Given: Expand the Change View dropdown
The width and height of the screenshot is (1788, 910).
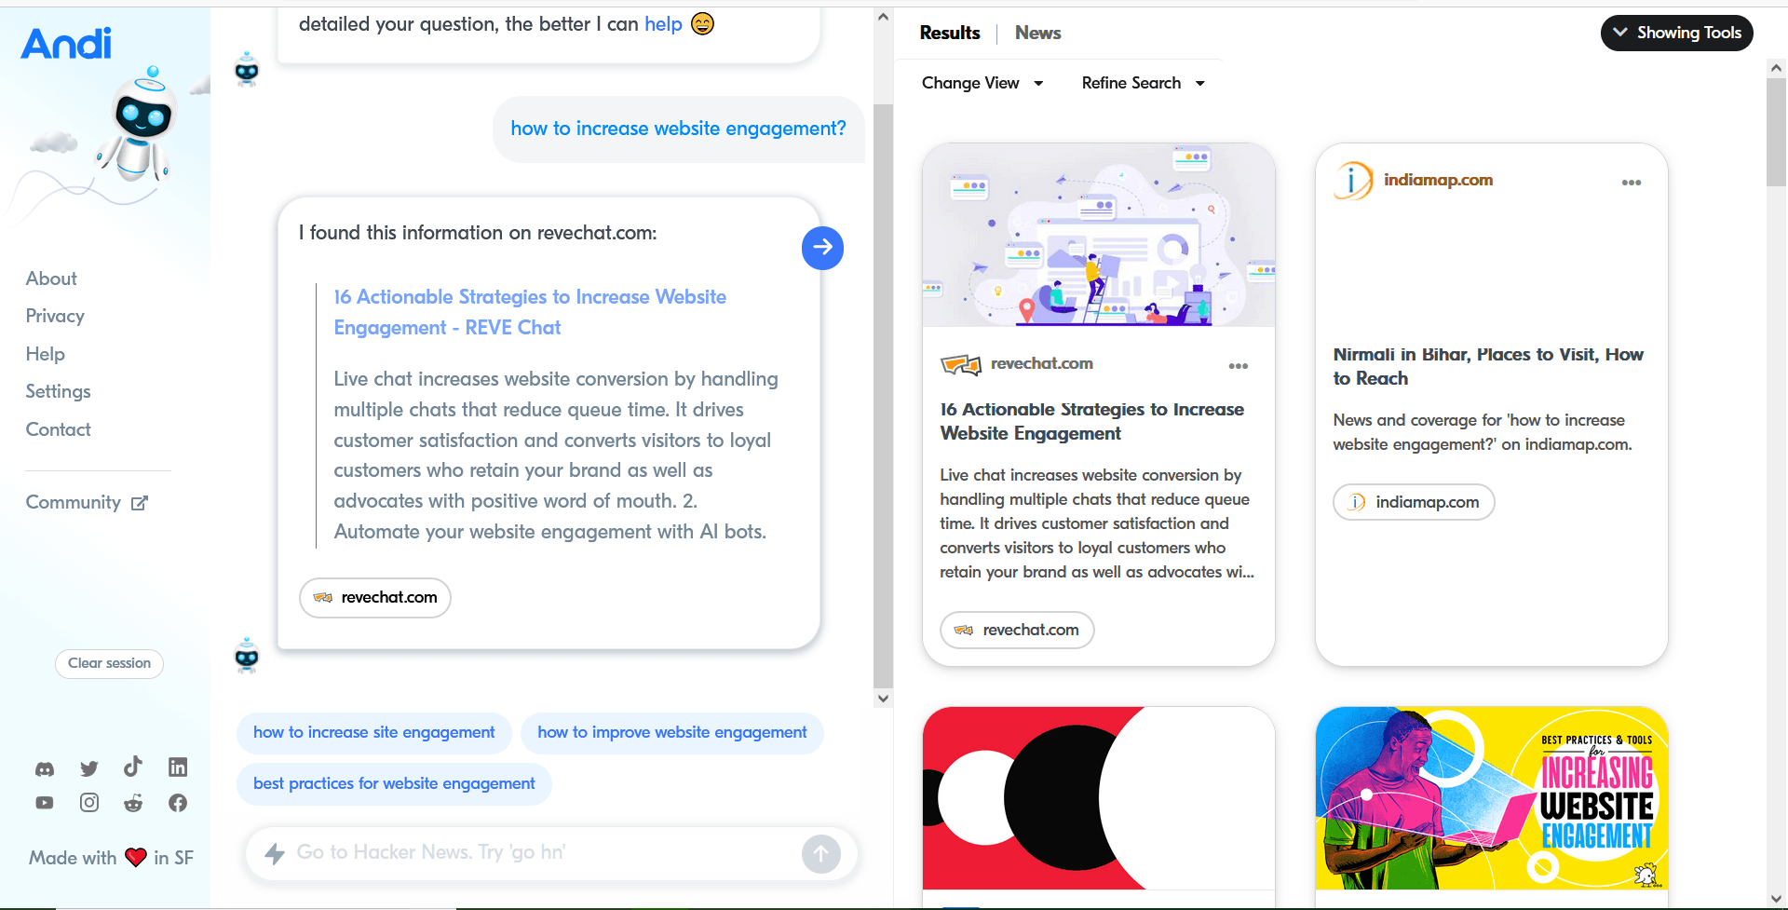Looking at the screenshot, I should coord(982,83).
